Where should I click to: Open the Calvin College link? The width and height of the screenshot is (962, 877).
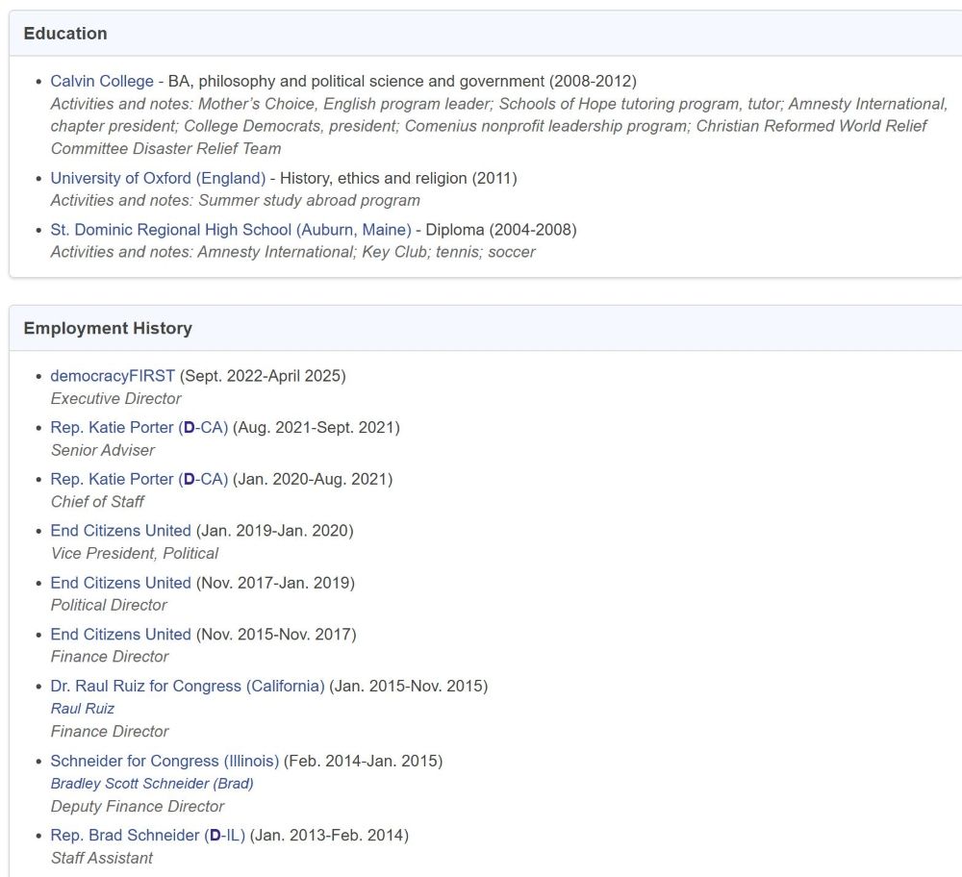pos(102,81)
